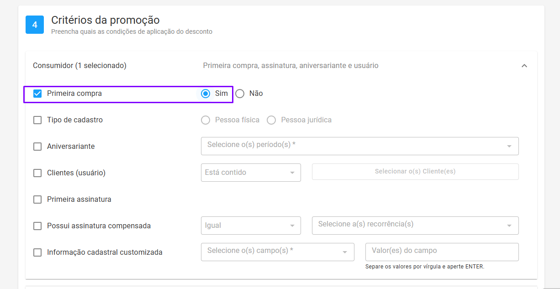Uncheck the Primeira compra checkbox

tap(37, 94)
